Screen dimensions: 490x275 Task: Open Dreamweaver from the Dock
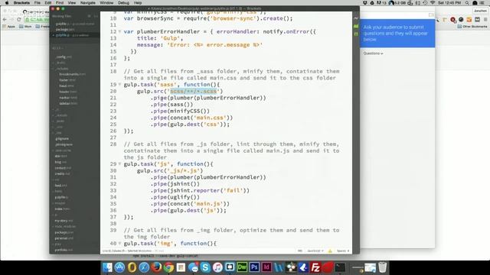(242, 267)
